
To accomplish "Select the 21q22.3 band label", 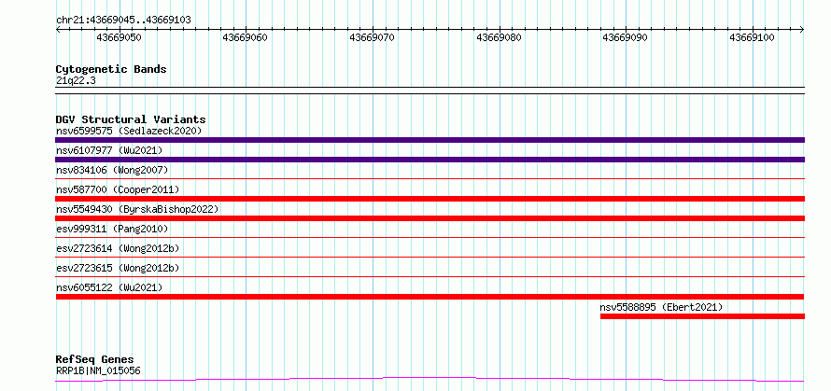I will (76, 81).
